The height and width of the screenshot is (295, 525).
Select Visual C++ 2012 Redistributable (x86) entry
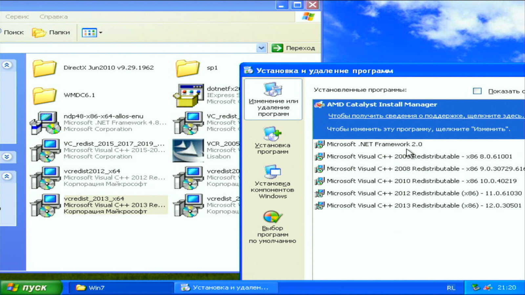pos(419,193)
